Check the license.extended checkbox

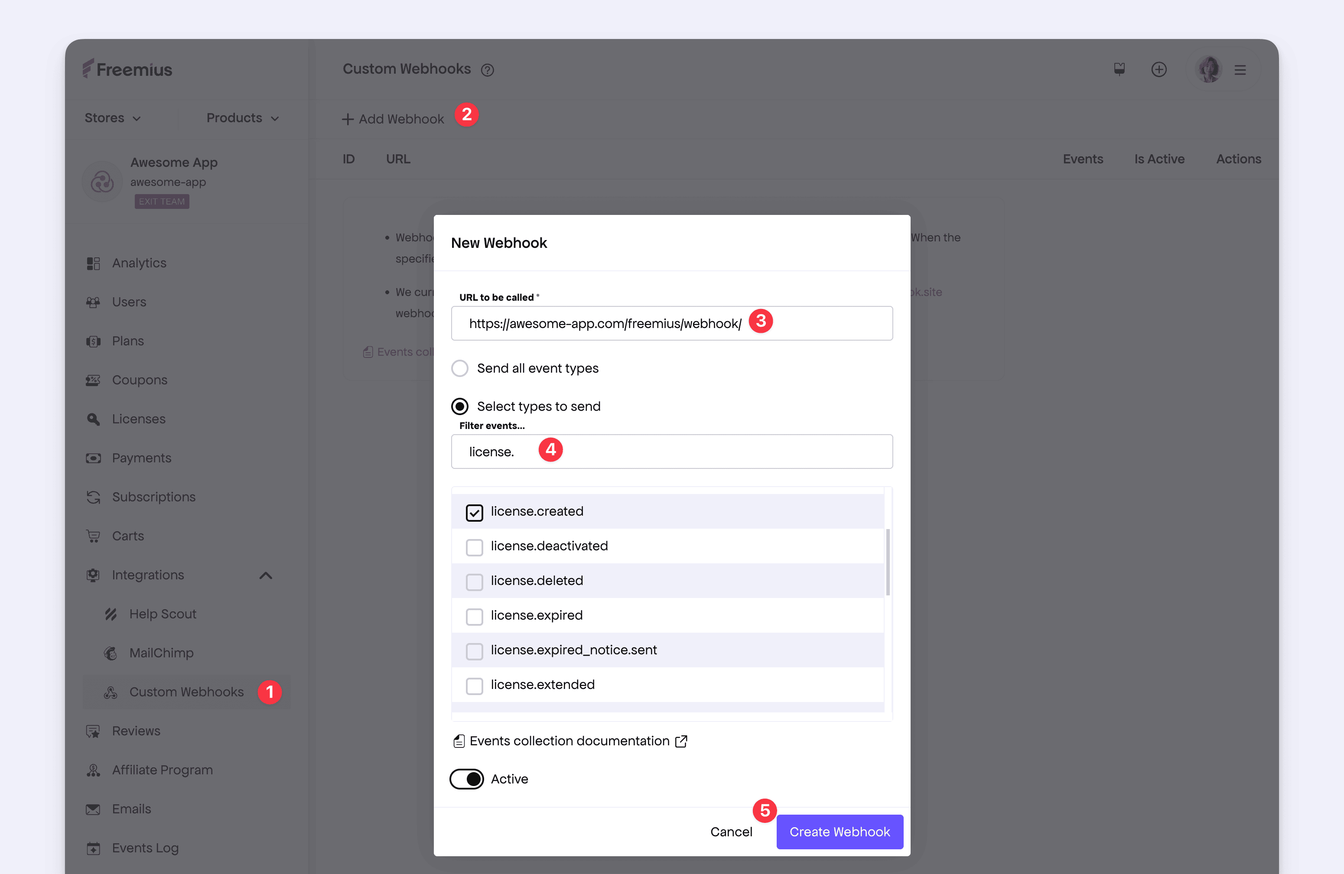point(474,686)
